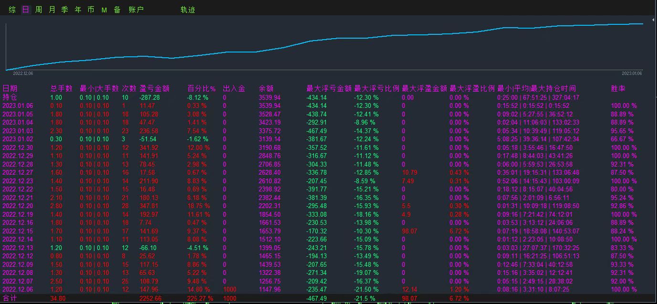Click the 最大浮盈比例 column header
The image size is (657, 304).
coord(472,88)
